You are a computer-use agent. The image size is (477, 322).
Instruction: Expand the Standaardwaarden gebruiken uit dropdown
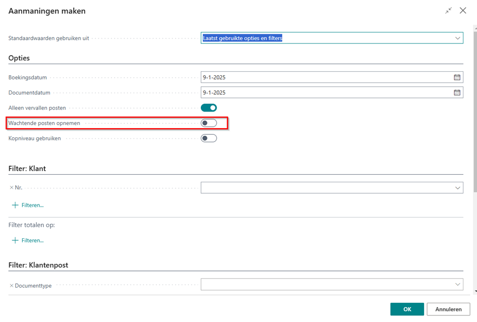(x=457, y=38)
